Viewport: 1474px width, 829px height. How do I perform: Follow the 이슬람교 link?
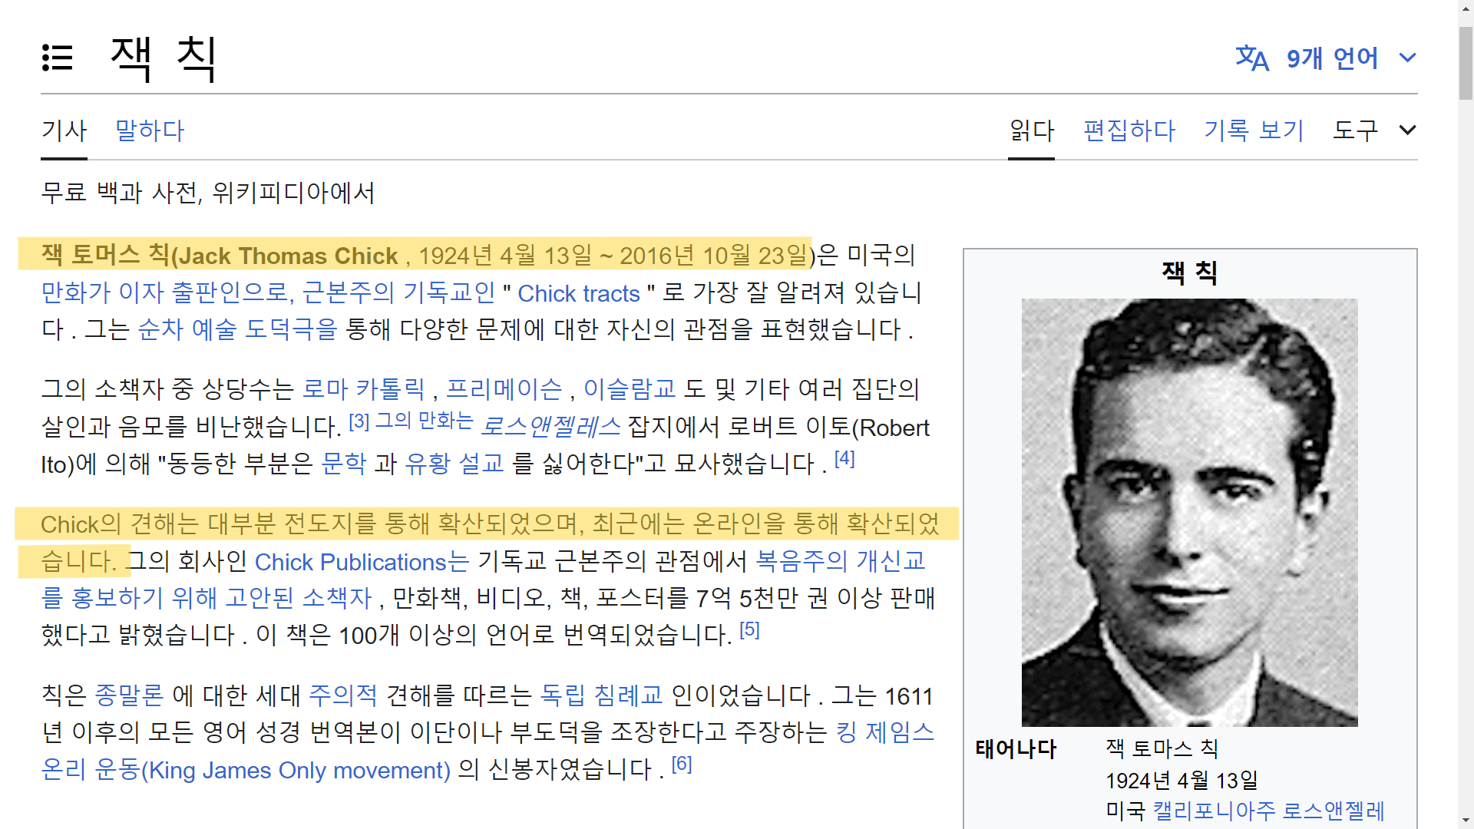[x=630, y=389]
